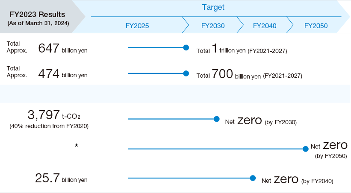This screenshot has width=351, height=193.
Task: Click the chevron arrow between FY2030 and FY2040
Action: [x=240, y=25]
